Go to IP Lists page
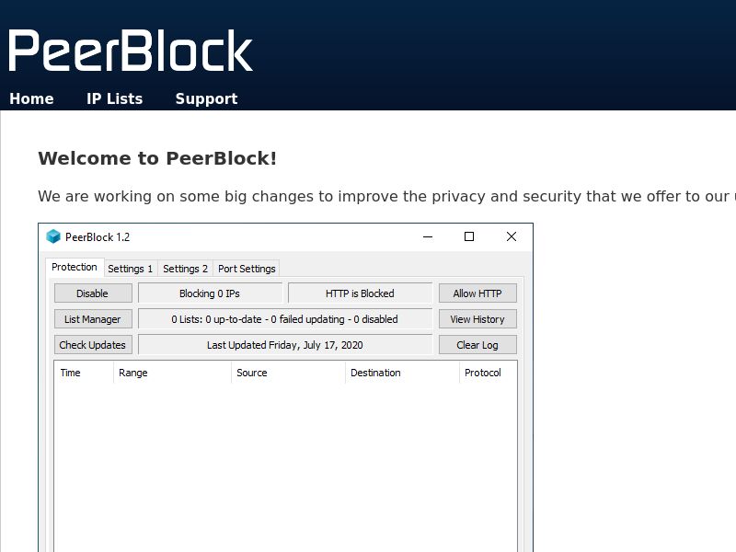Image resolution: width=736 pixels, height=552 pixels. coord(114,98)
